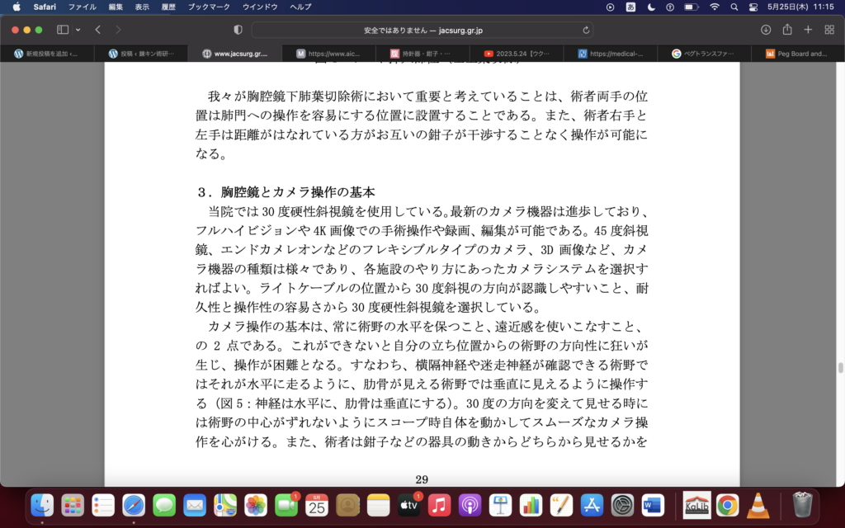Click the Share icon in toolbar
This screenshot has width=845, height=528.
(x=787, y=30)
